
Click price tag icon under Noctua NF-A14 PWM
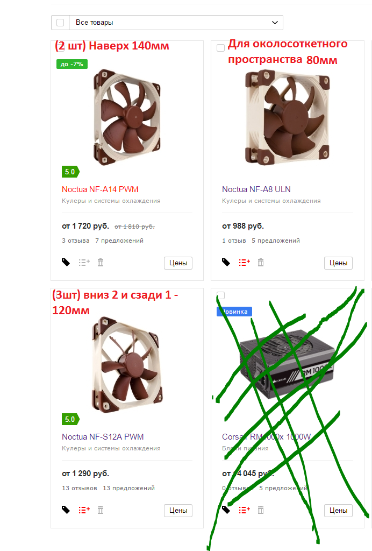[x=66, y=263]
